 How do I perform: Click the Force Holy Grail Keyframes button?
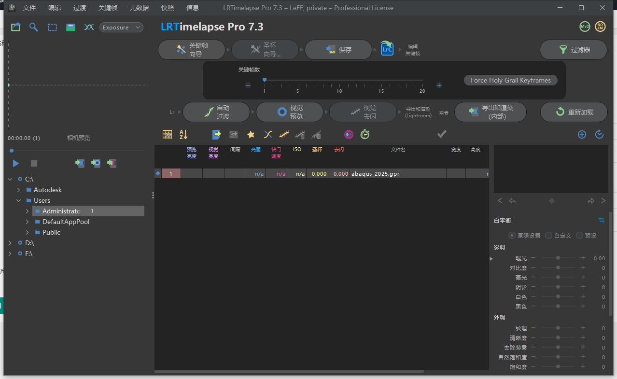click(x=510, y=80)
